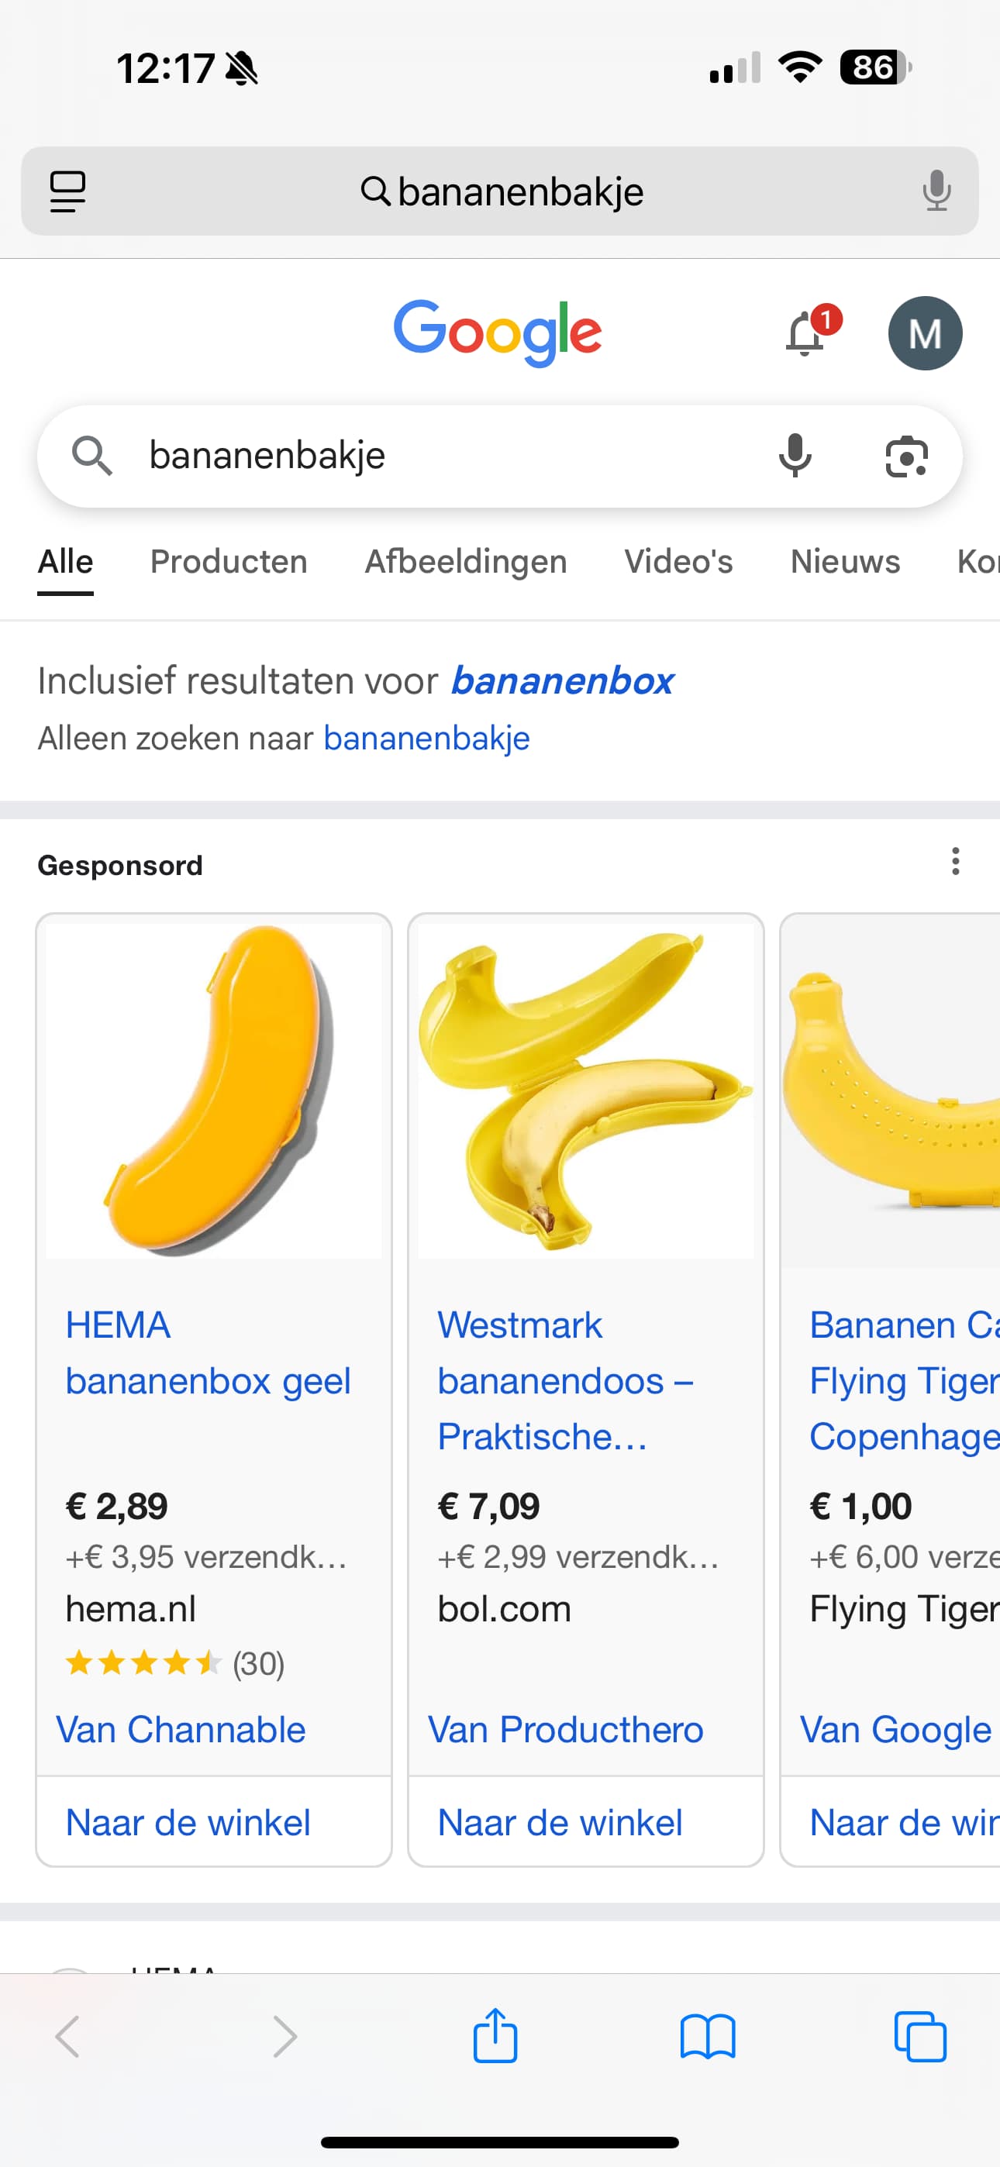Open the HEMA bananenbox geel listing
The width and height of the screenshot is (1000, 2167).
tap(208, 1352)
